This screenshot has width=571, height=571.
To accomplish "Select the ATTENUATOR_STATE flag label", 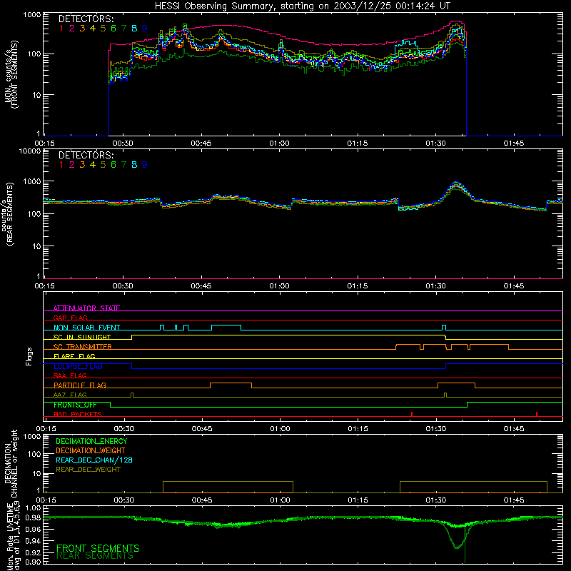I will pos(86,308).
